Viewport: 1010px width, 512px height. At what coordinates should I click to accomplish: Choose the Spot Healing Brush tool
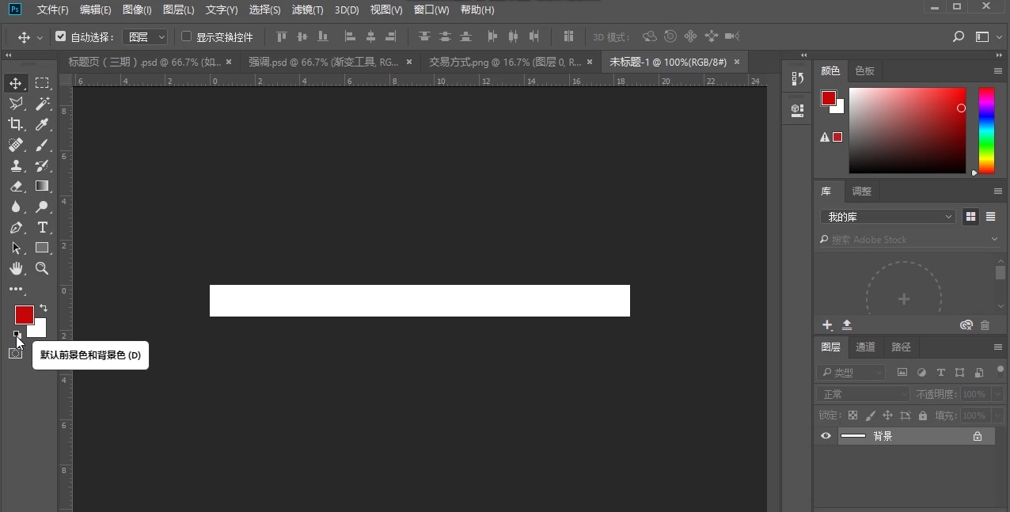coord(16,145)
